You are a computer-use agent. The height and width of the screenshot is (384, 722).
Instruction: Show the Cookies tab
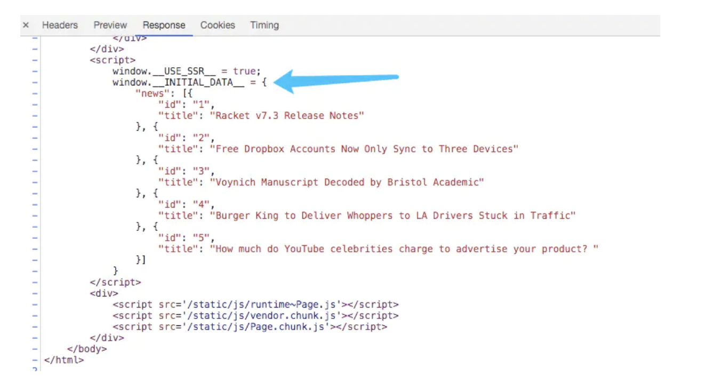218,25
